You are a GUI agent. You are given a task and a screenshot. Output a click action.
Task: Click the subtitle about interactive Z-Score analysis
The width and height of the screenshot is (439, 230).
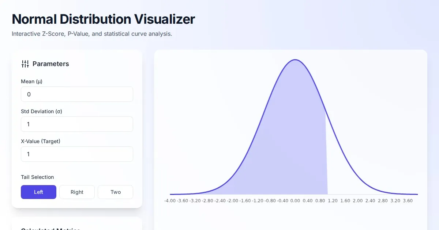[92, 34]
